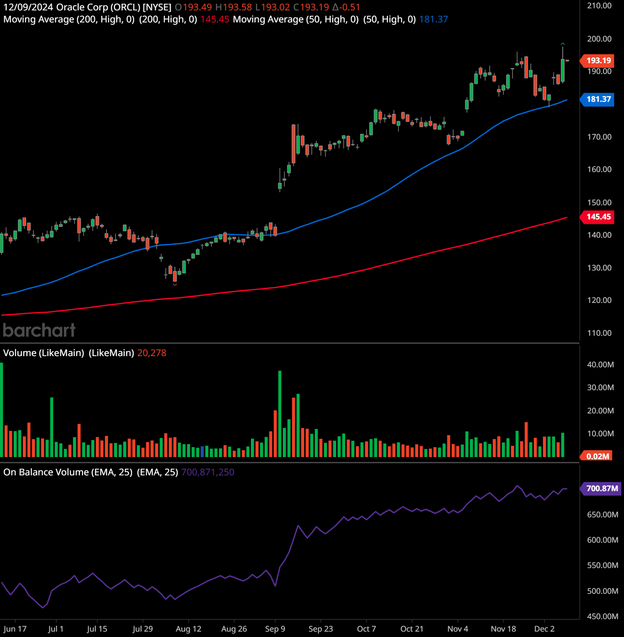Click the 10.00M volume axis label

600,433
